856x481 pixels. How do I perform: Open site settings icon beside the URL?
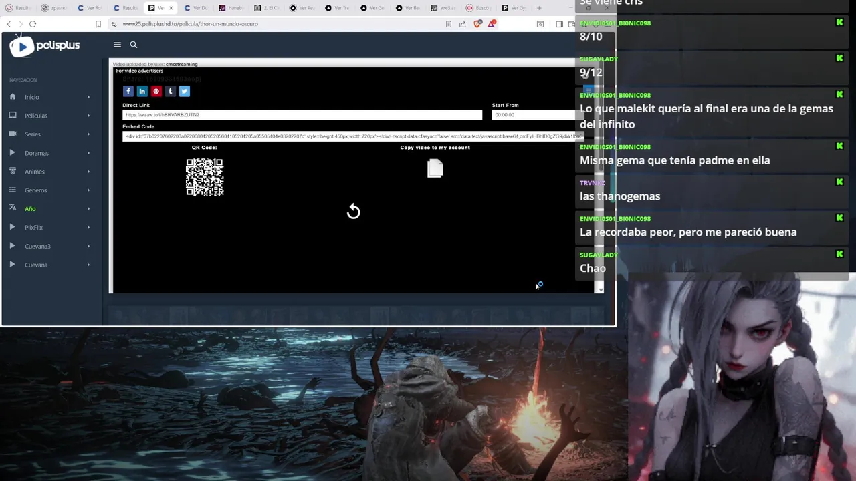[x=114, y=24]
